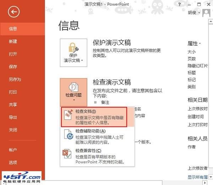This screenshot has width=213, height=185.
Task: Click the Check for Issues (检查问题) button
Action: (73, 92)
